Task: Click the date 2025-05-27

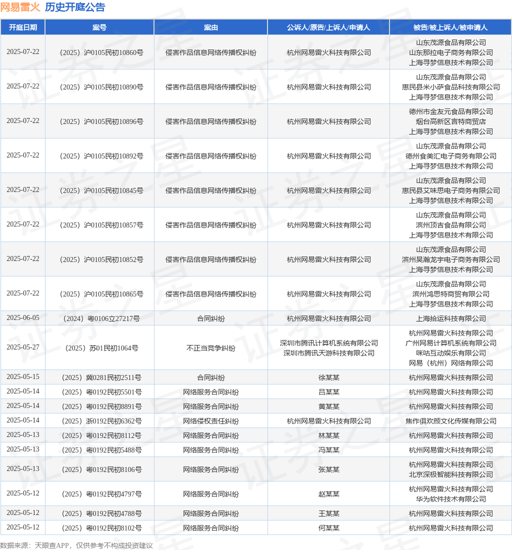Action: pyautogui.click(x=23, y=347)
